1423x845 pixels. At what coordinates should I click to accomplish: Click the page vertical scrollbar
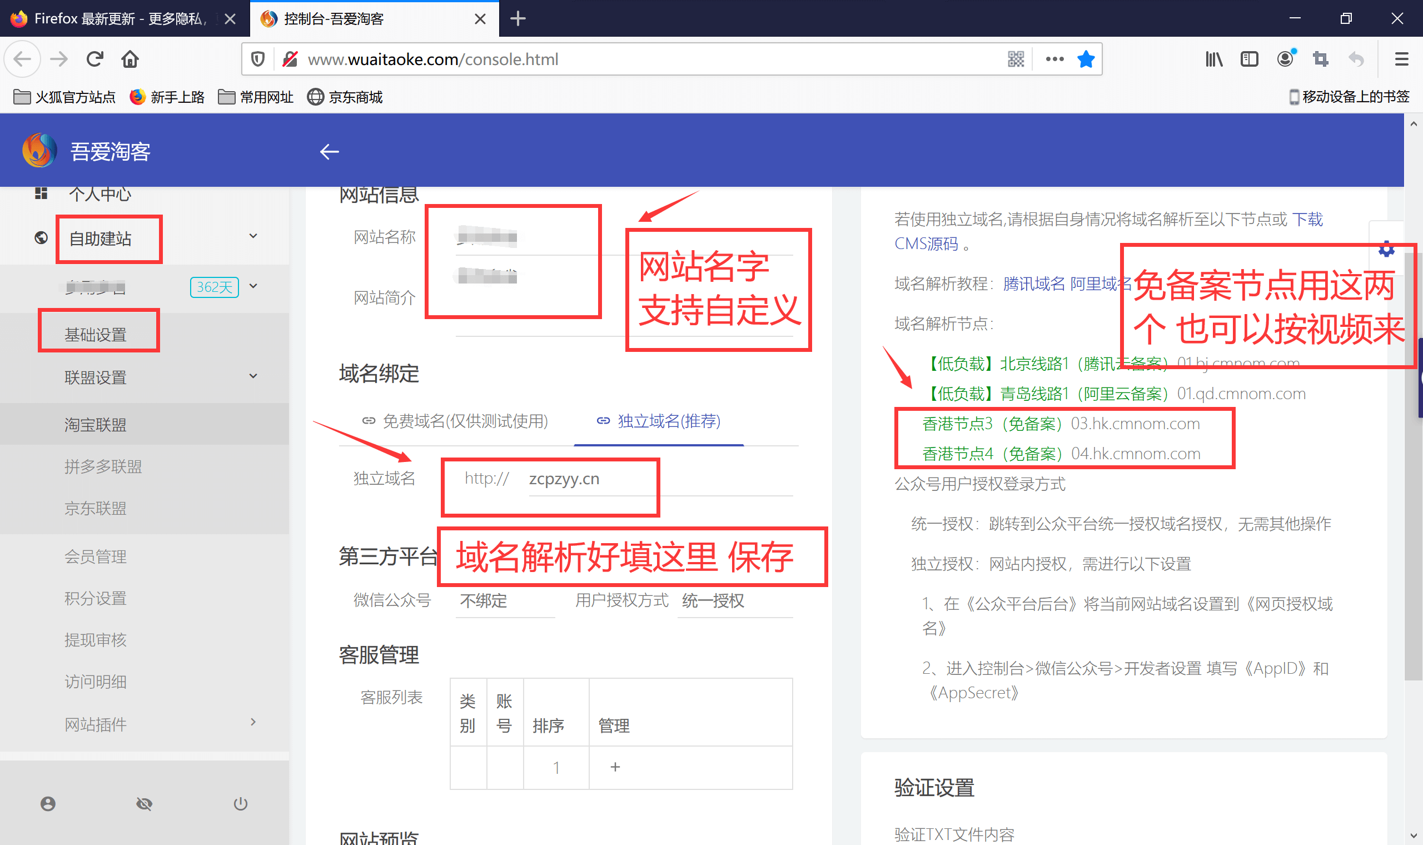[1414, 467]
